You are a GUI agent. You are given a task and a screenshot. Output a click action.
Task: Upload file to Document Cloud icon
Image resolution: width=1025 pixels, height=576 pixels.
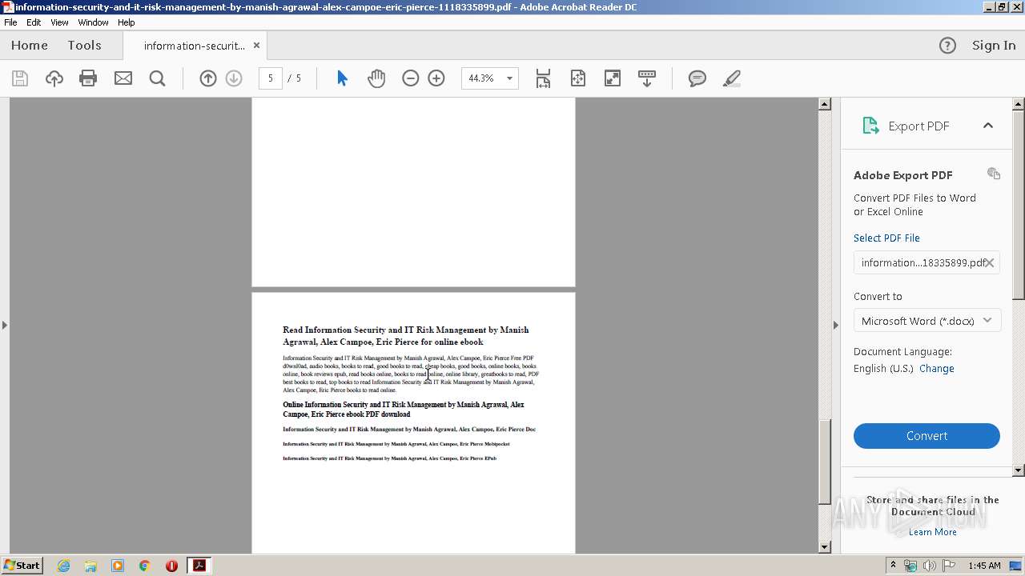[x=54, y=78]
